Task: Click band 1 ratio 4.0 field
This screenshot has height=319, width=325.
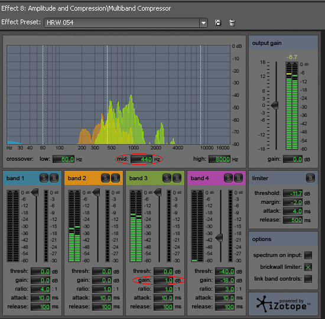Action: click(41, 289)
